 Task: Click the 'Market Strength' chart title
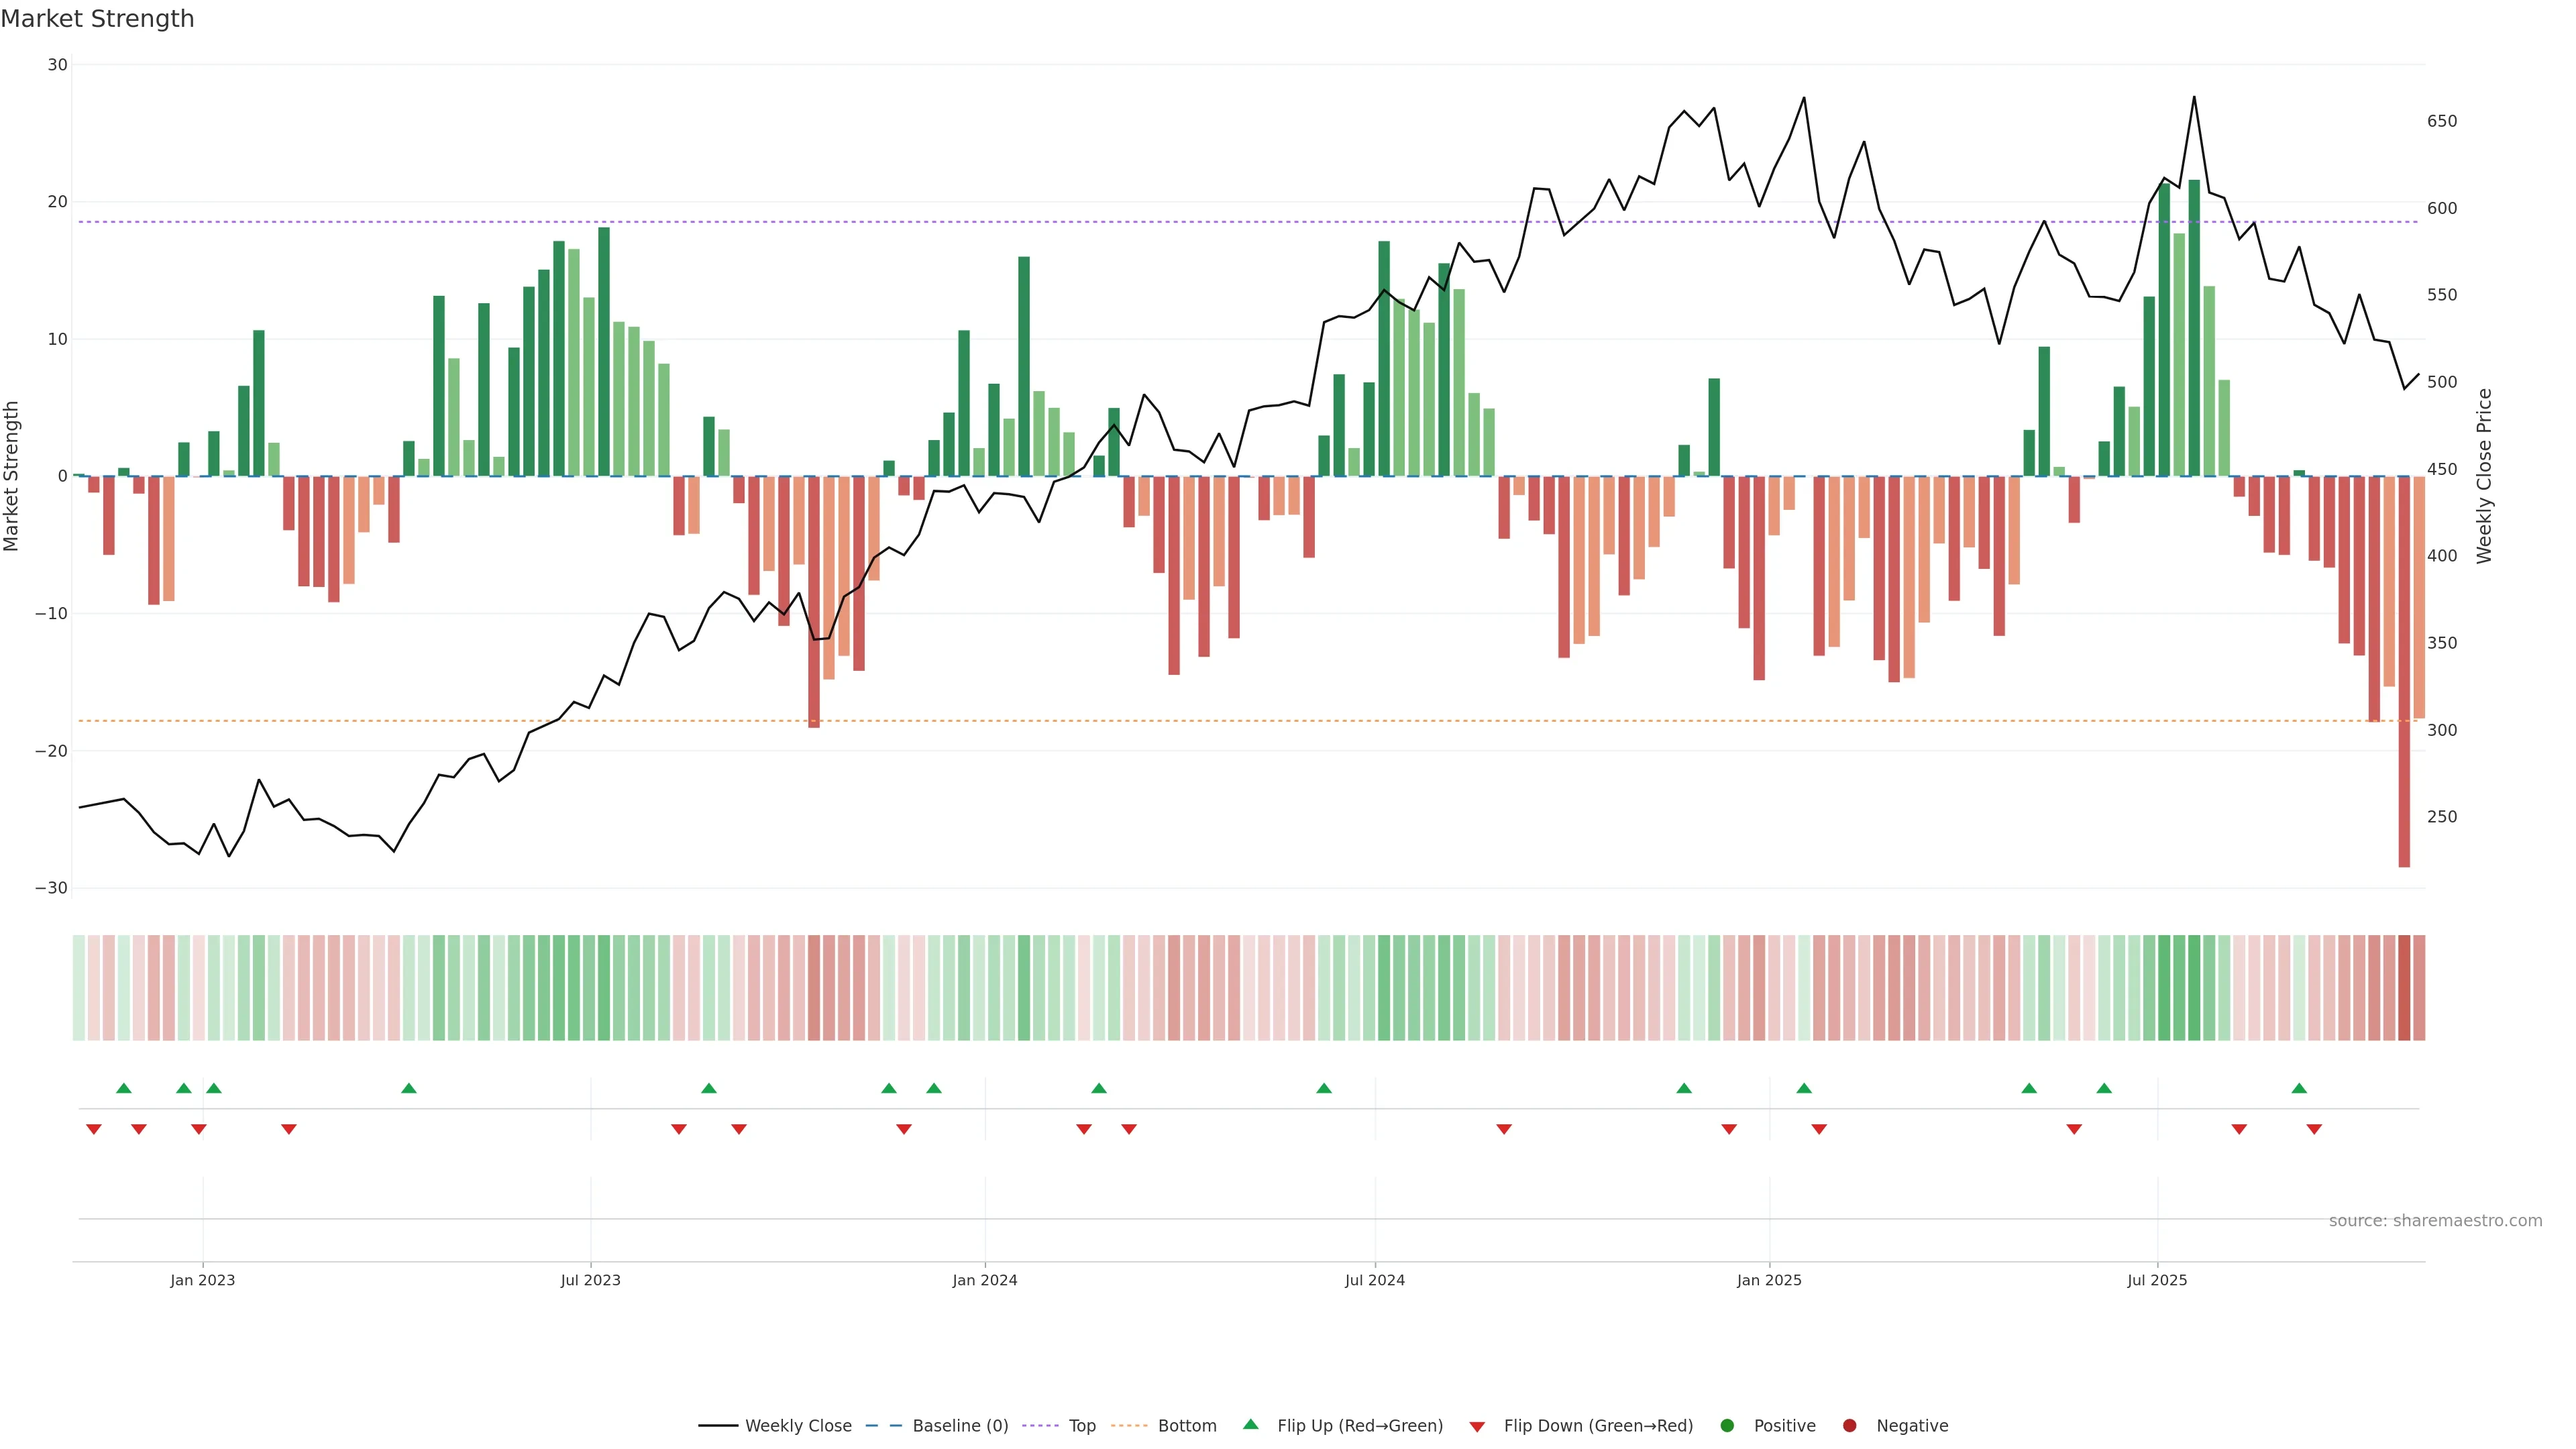tap(97, 19)
